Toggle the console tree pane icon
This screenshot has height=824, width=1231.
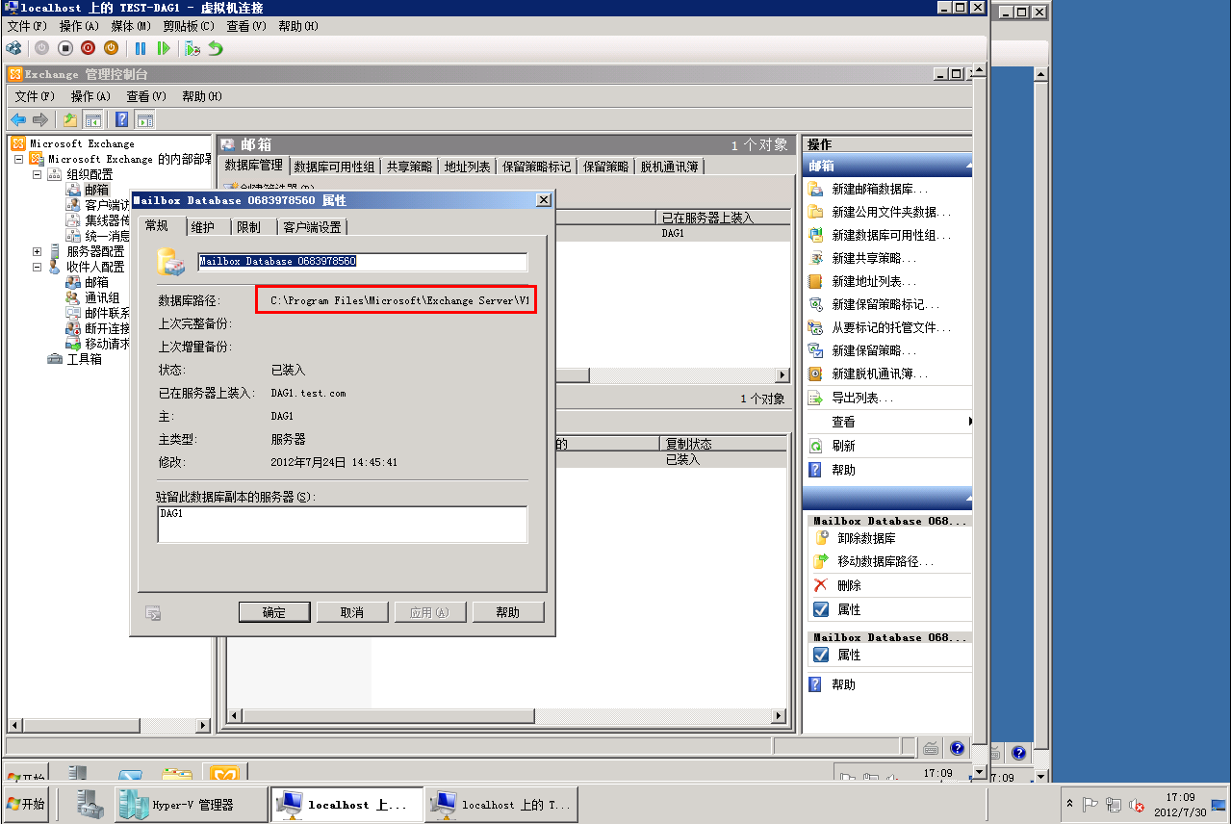93,119
